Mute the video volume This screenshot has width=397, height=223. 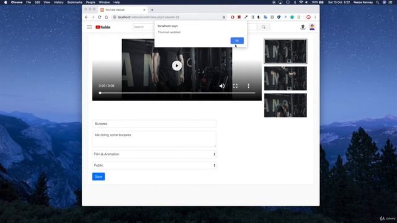[222, 86]
